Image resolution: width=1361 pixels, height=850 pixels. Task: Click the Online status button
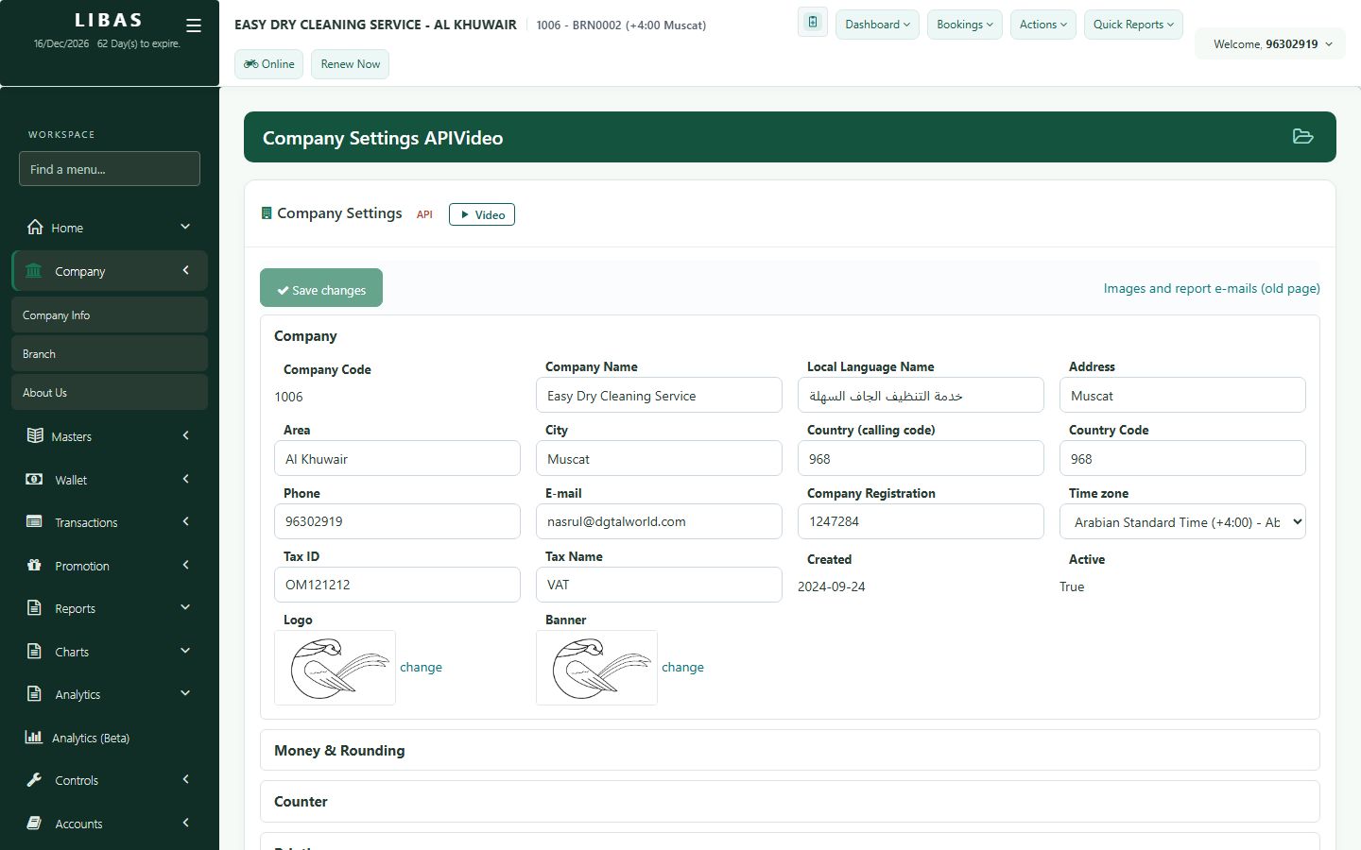(269, 64)
